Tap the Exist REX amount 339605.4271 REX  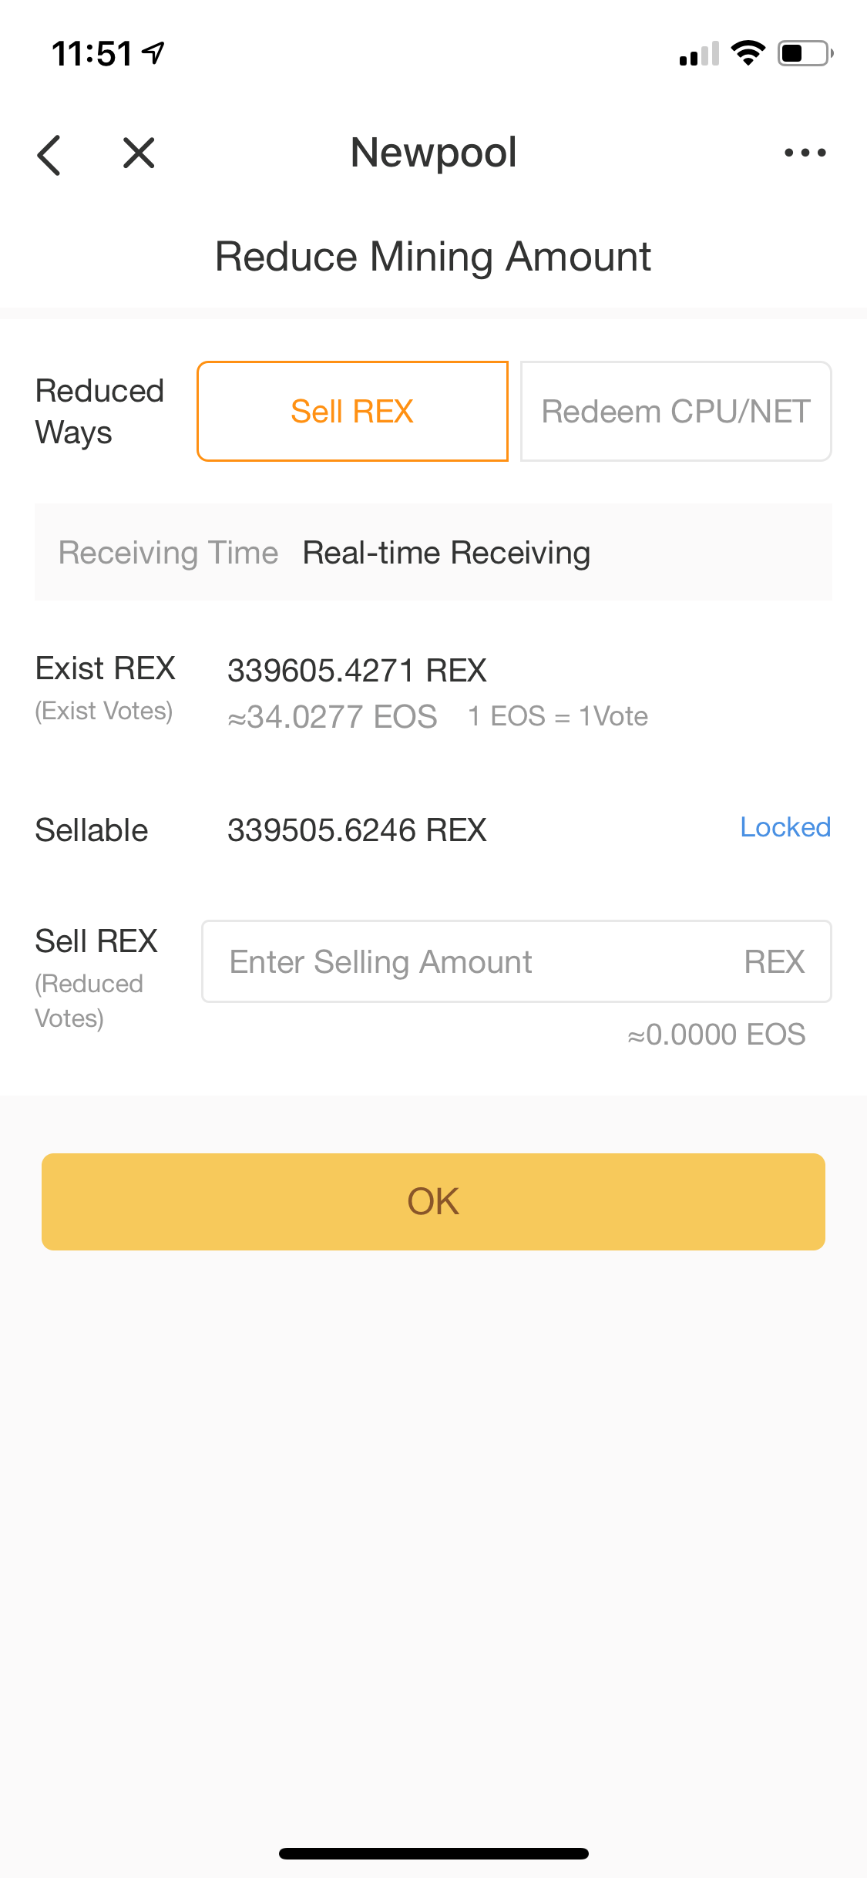tap(357, 670)
